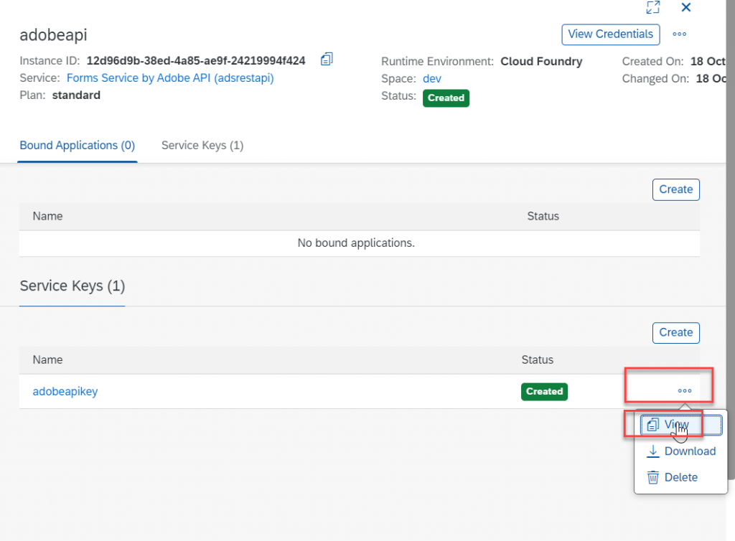Viewport: 735px width, 541px height.
Task: Create a new service key
Action: pyautogui.click(x=675, y=332)
